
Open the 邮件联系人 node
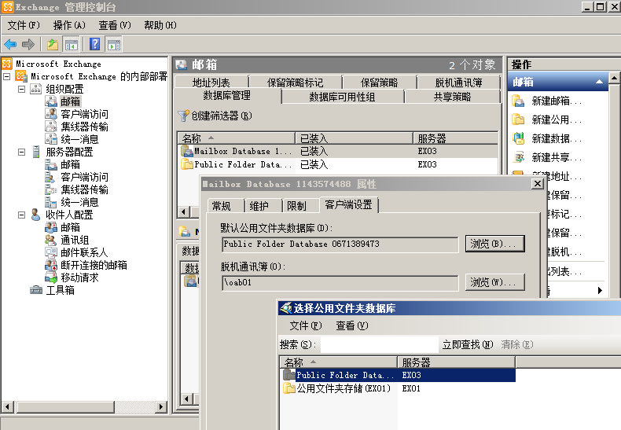84,252
